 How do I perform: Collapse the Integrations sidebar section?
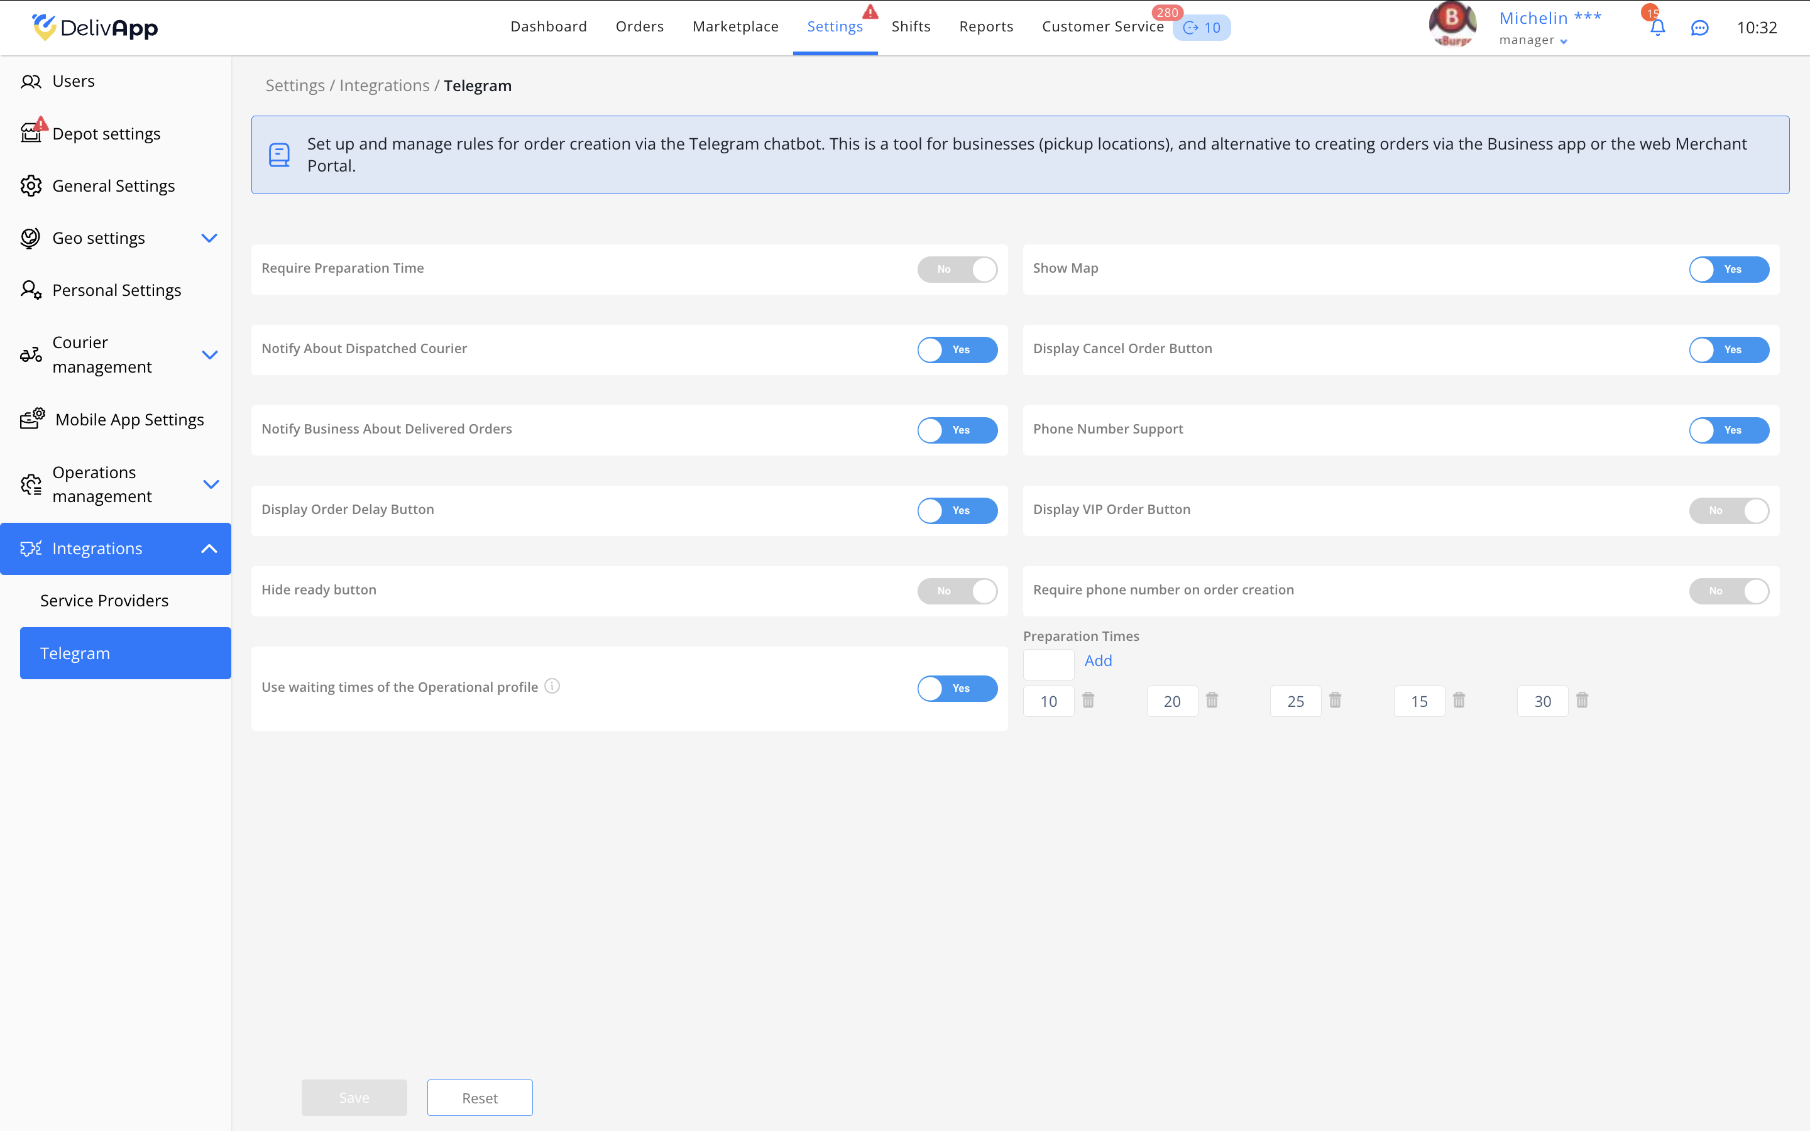click(x=209, y=549)
